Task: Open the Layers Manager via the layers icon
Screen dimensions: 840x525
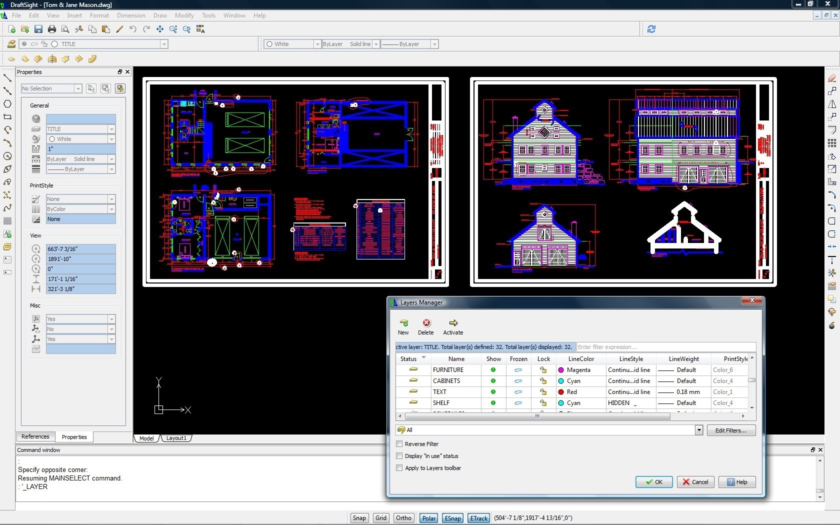Action: [x=11, y=44]
